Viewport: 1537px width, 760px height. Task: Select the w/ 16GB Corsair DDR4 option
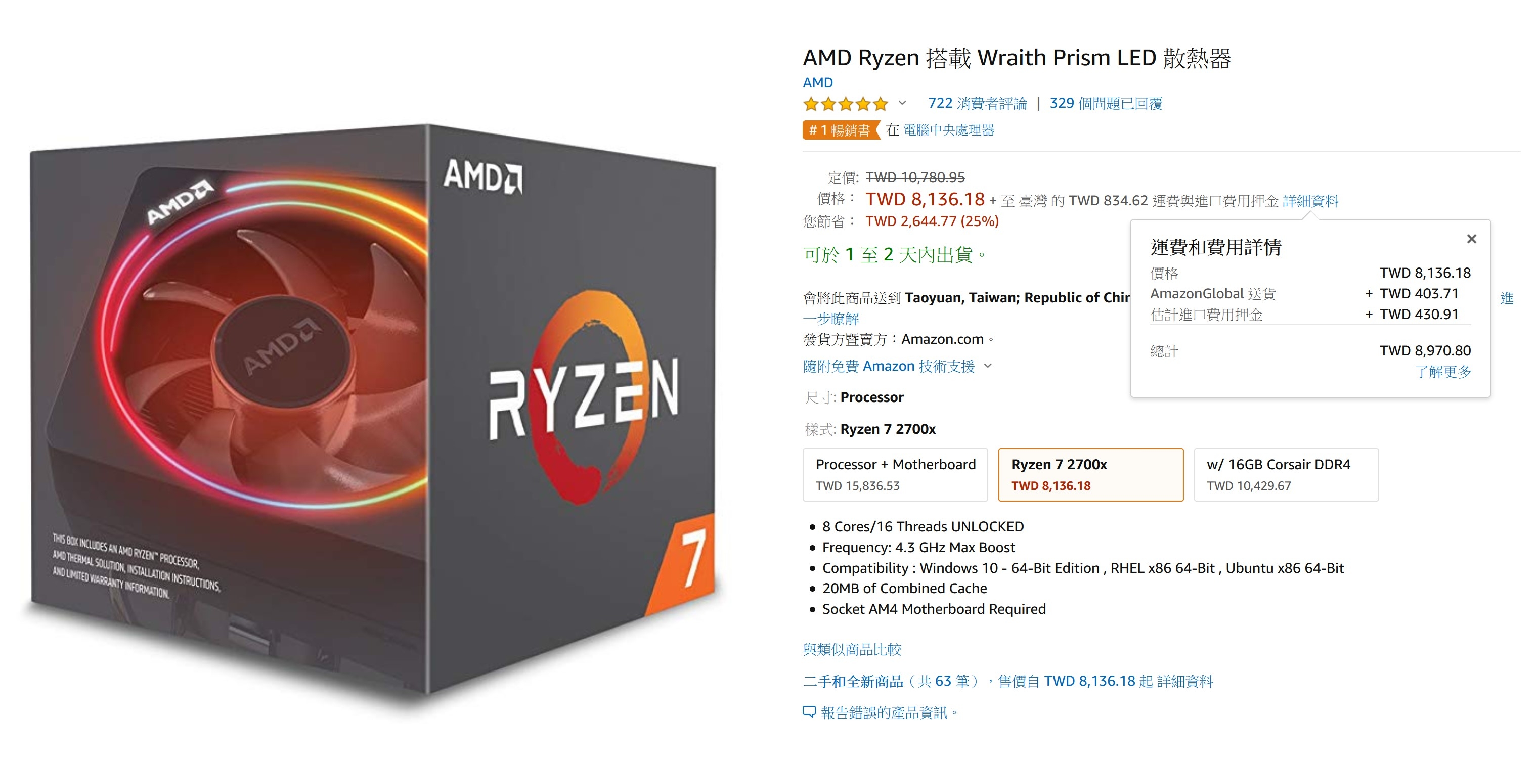point(1286,475)
